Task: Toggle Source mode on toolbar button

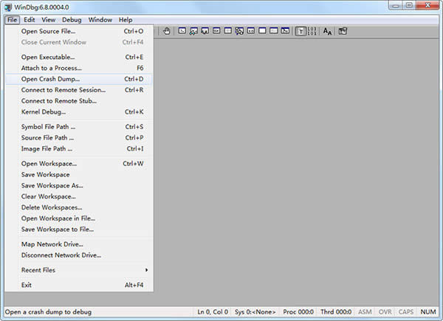Action: (301, 31)
